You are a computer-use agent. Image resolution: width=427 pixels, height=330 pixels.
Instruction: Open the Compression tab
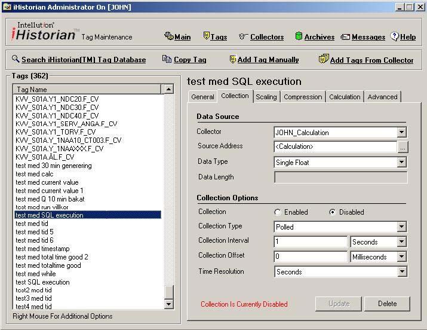303,97
